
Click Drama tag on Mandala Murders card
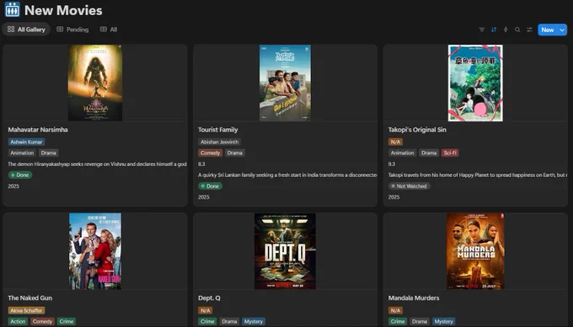click(420, 321)
